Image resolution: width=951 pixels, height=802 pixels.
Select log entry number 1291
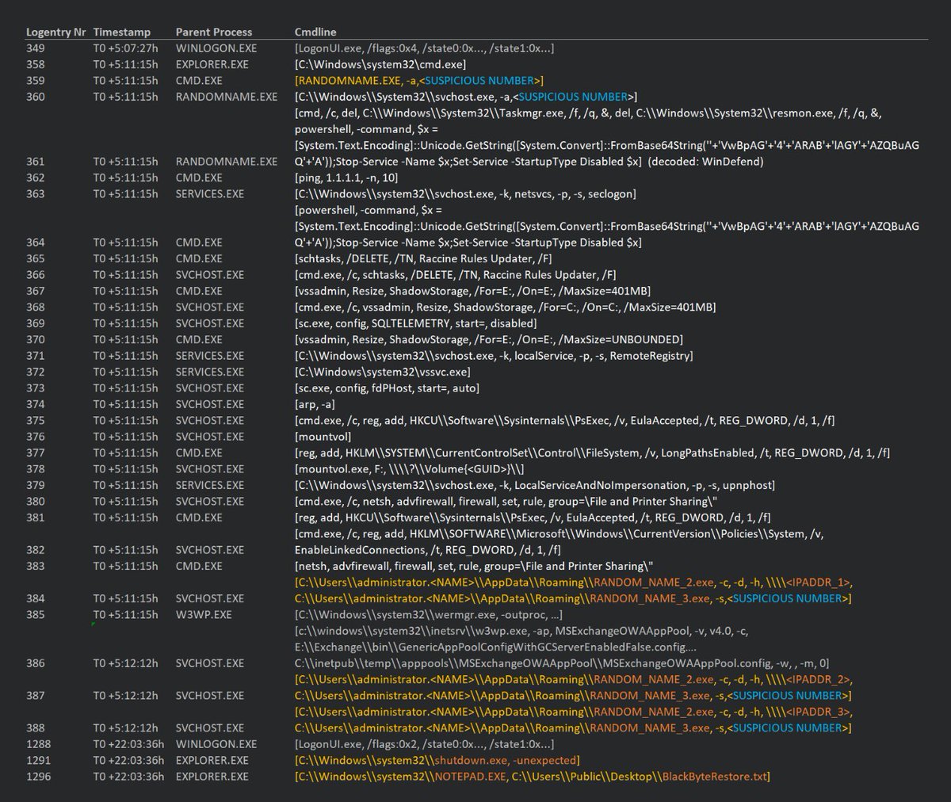pos(38,762)
